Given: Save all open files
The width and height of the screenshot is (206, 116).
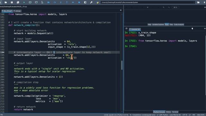Looking at the screenshot, I should (18, 2).
